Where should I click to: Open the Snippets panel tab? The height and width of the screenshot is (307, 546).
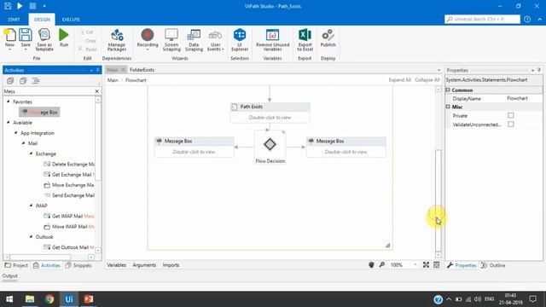(78, 265)
